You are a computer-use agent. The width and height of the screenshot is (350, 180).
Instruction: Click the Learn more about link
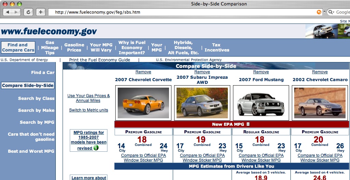click(89, 178)
